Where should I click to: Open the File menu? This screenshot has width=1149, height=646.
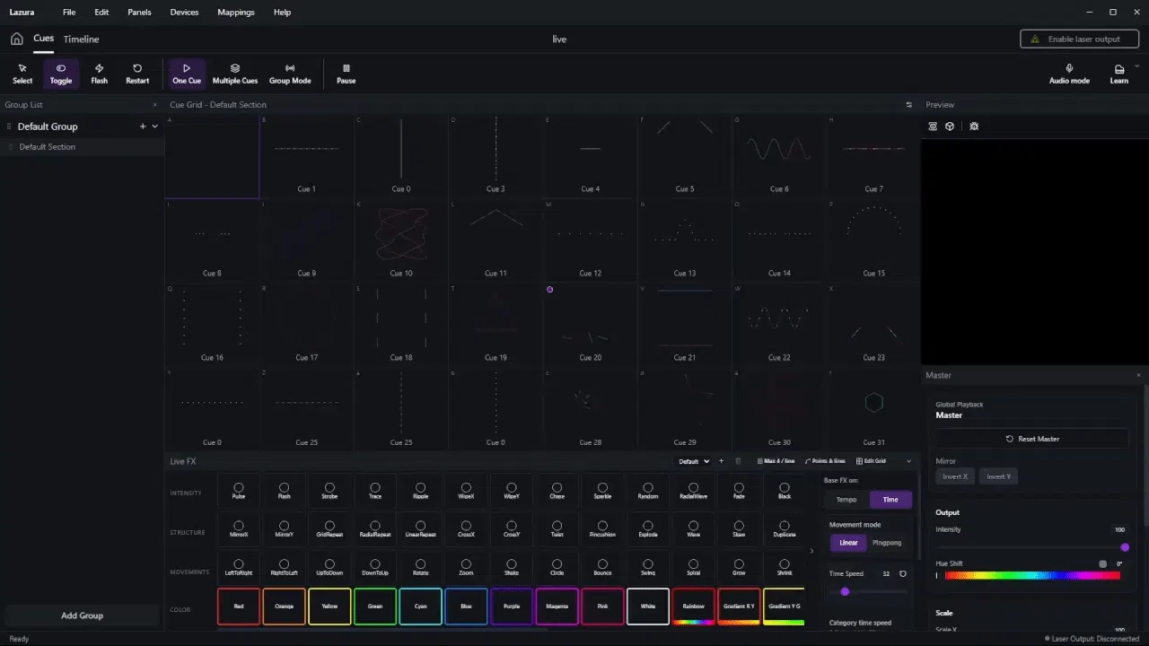[x=69, y=13]
